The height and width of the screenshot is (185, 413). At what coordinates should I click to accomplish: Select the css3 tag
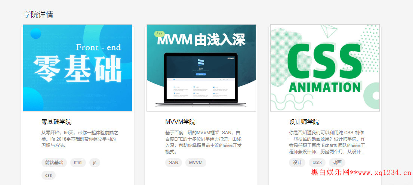(x=317, y=163)
